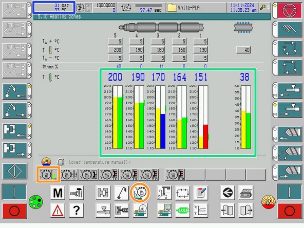Image resolution: width=304 pixels, height=228 pixels.
Task: Select the feed zone setpoint field showing 40
Action: tap(243, 50)
